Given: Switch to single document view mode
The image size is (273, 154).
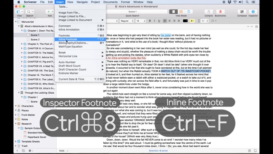Looking at the screenshot, I should [x=174, y=12].
